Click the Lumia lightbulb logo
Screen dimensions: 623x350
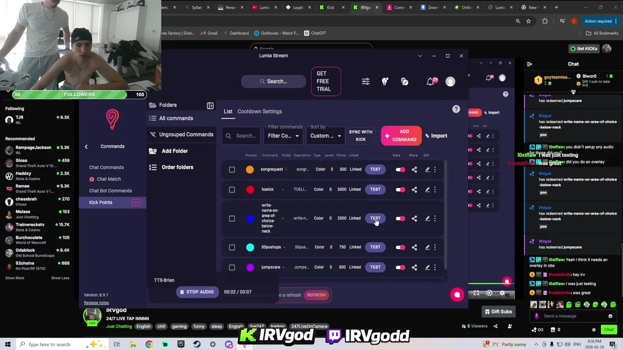(112, 120)
